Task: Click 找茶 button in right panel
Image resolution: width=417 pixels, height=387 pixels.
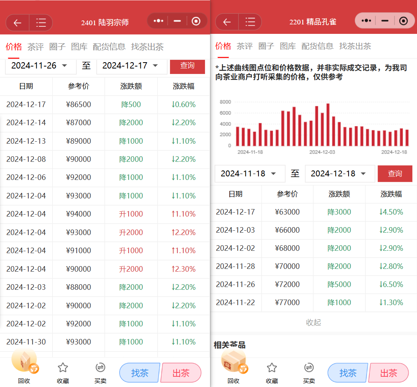Action: point(348,373)
